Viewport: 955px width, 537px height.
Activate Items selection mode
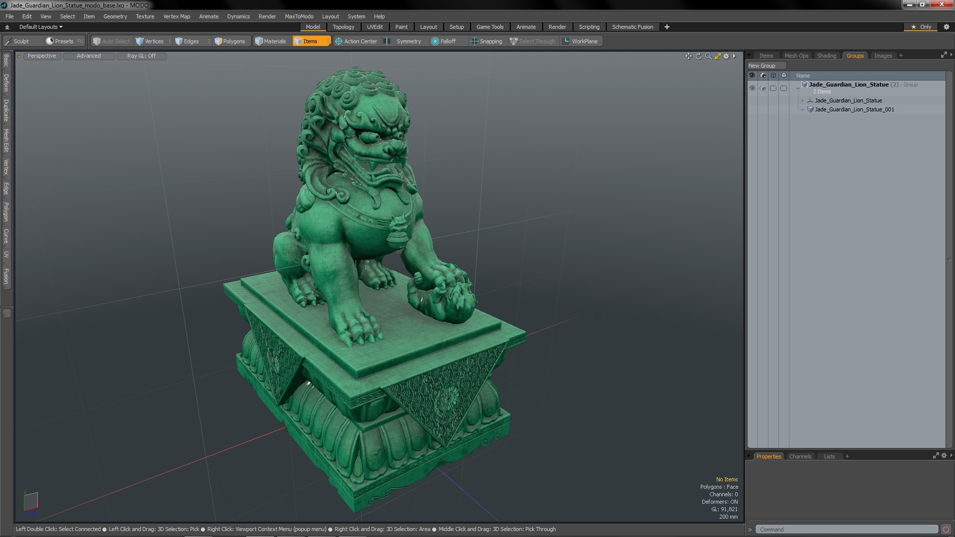pos(311,41)
